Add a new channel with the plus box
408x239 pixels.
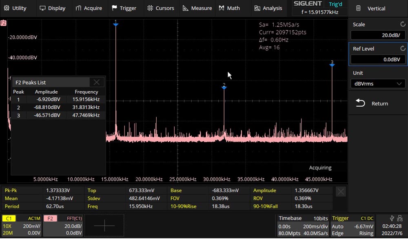tap(104, 226)
